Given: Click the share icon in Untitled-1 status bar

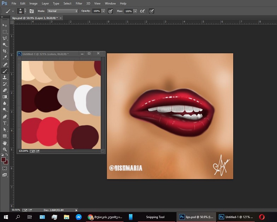Looking at the screenshot, I should (37, 151).
